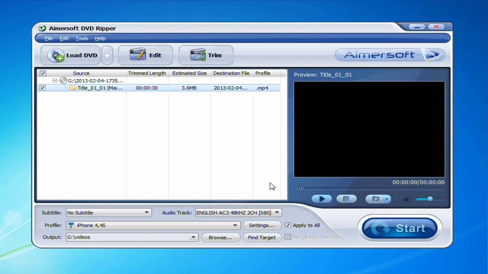Click the DVD disc icon in source row

[x=63, y=81]
